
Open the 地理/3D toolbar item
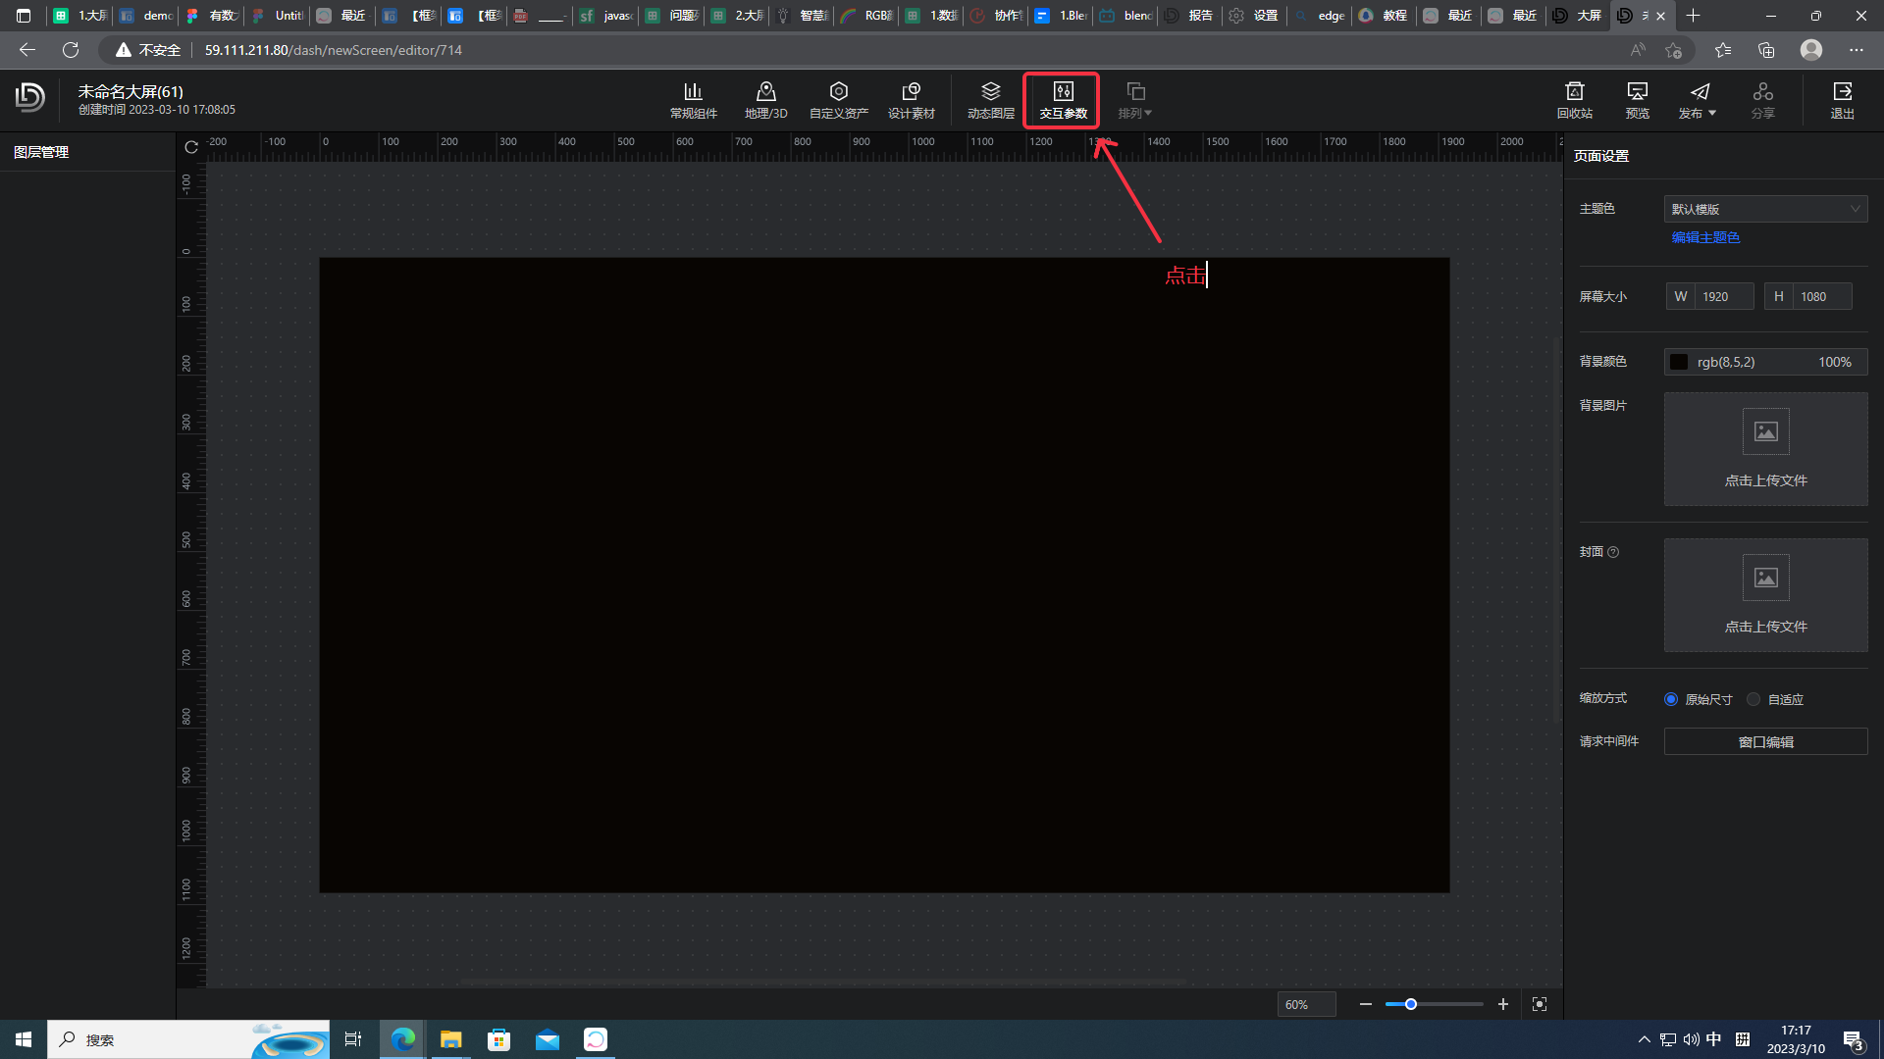(x=765, y=100)
